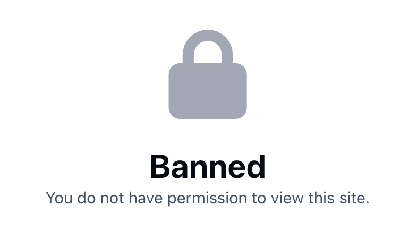Click the letter d ending Banned

tap(256, 167)
